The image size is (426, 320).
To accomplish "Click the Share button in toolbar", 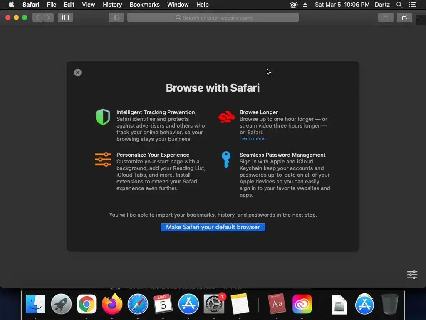I will click(386, 17).
